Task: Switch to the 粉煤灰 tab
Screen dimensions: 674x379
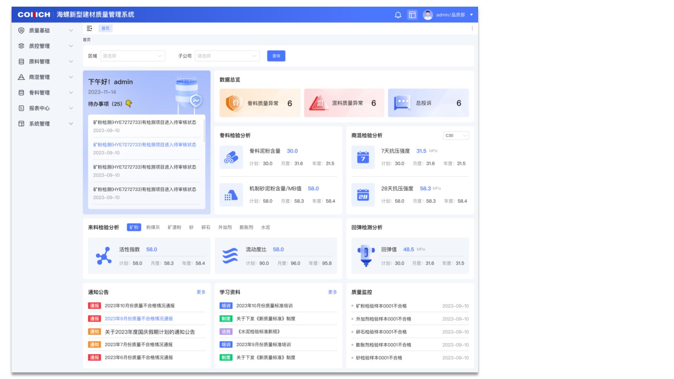Action: tap(153, 227)
